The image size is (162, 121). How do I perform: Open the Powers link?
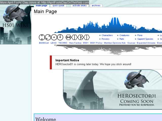coord(105,39)
